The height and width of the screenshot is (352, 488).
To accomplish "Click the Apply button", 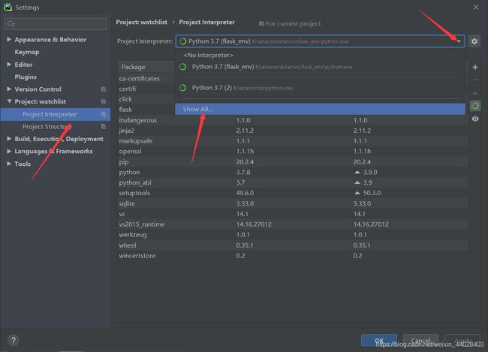I will coord(462,341).
